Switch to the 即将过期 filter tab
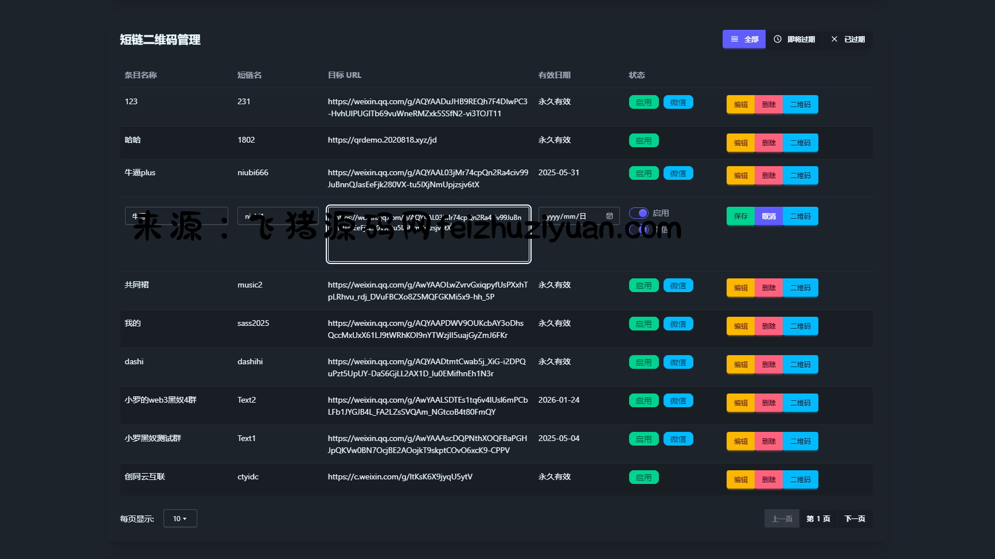 [x=795, y=40]
